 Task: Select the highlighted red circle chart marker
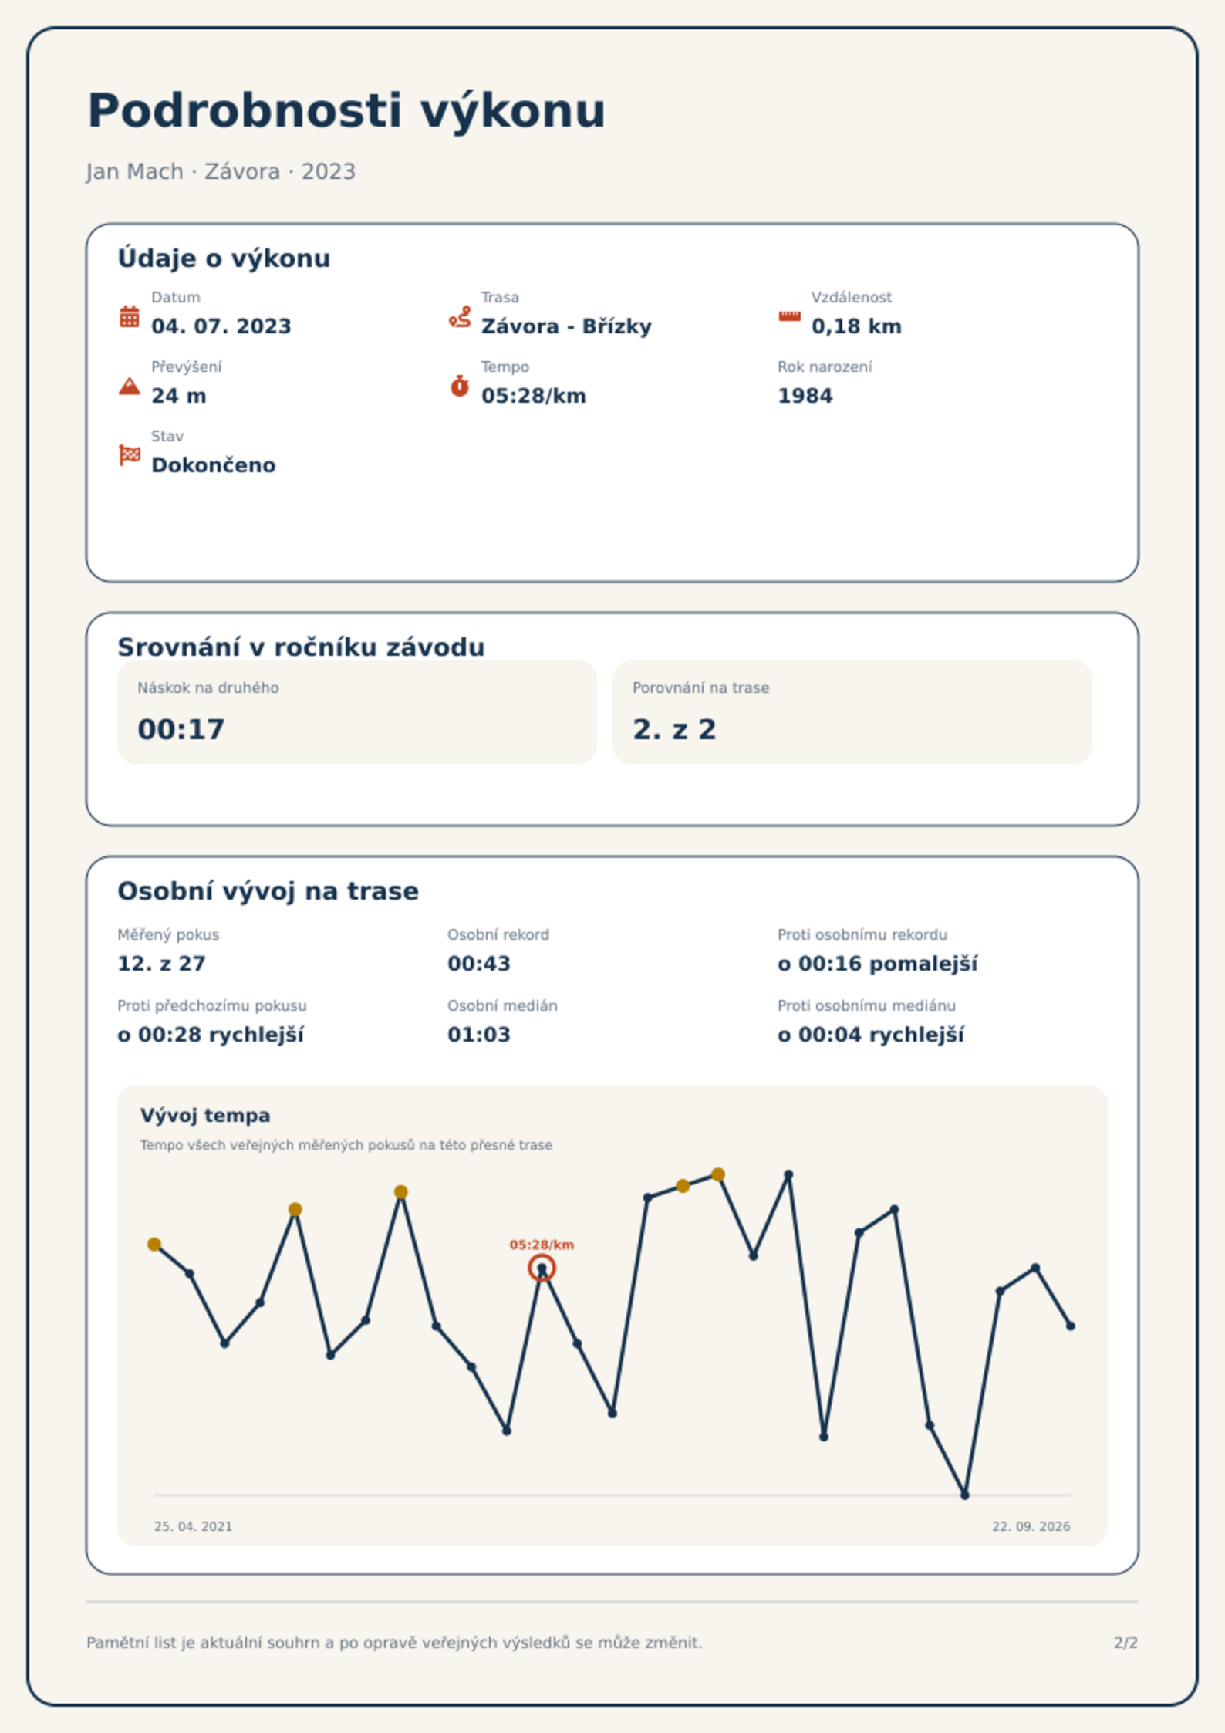(x=542, y=1268)
